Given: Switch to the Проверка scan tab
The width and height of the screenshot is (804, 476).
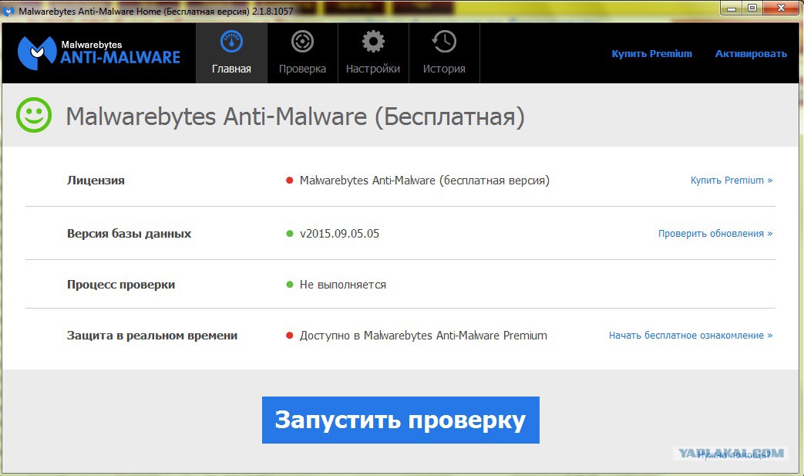Looking at the screenshot, I should [x=302, y=52].
